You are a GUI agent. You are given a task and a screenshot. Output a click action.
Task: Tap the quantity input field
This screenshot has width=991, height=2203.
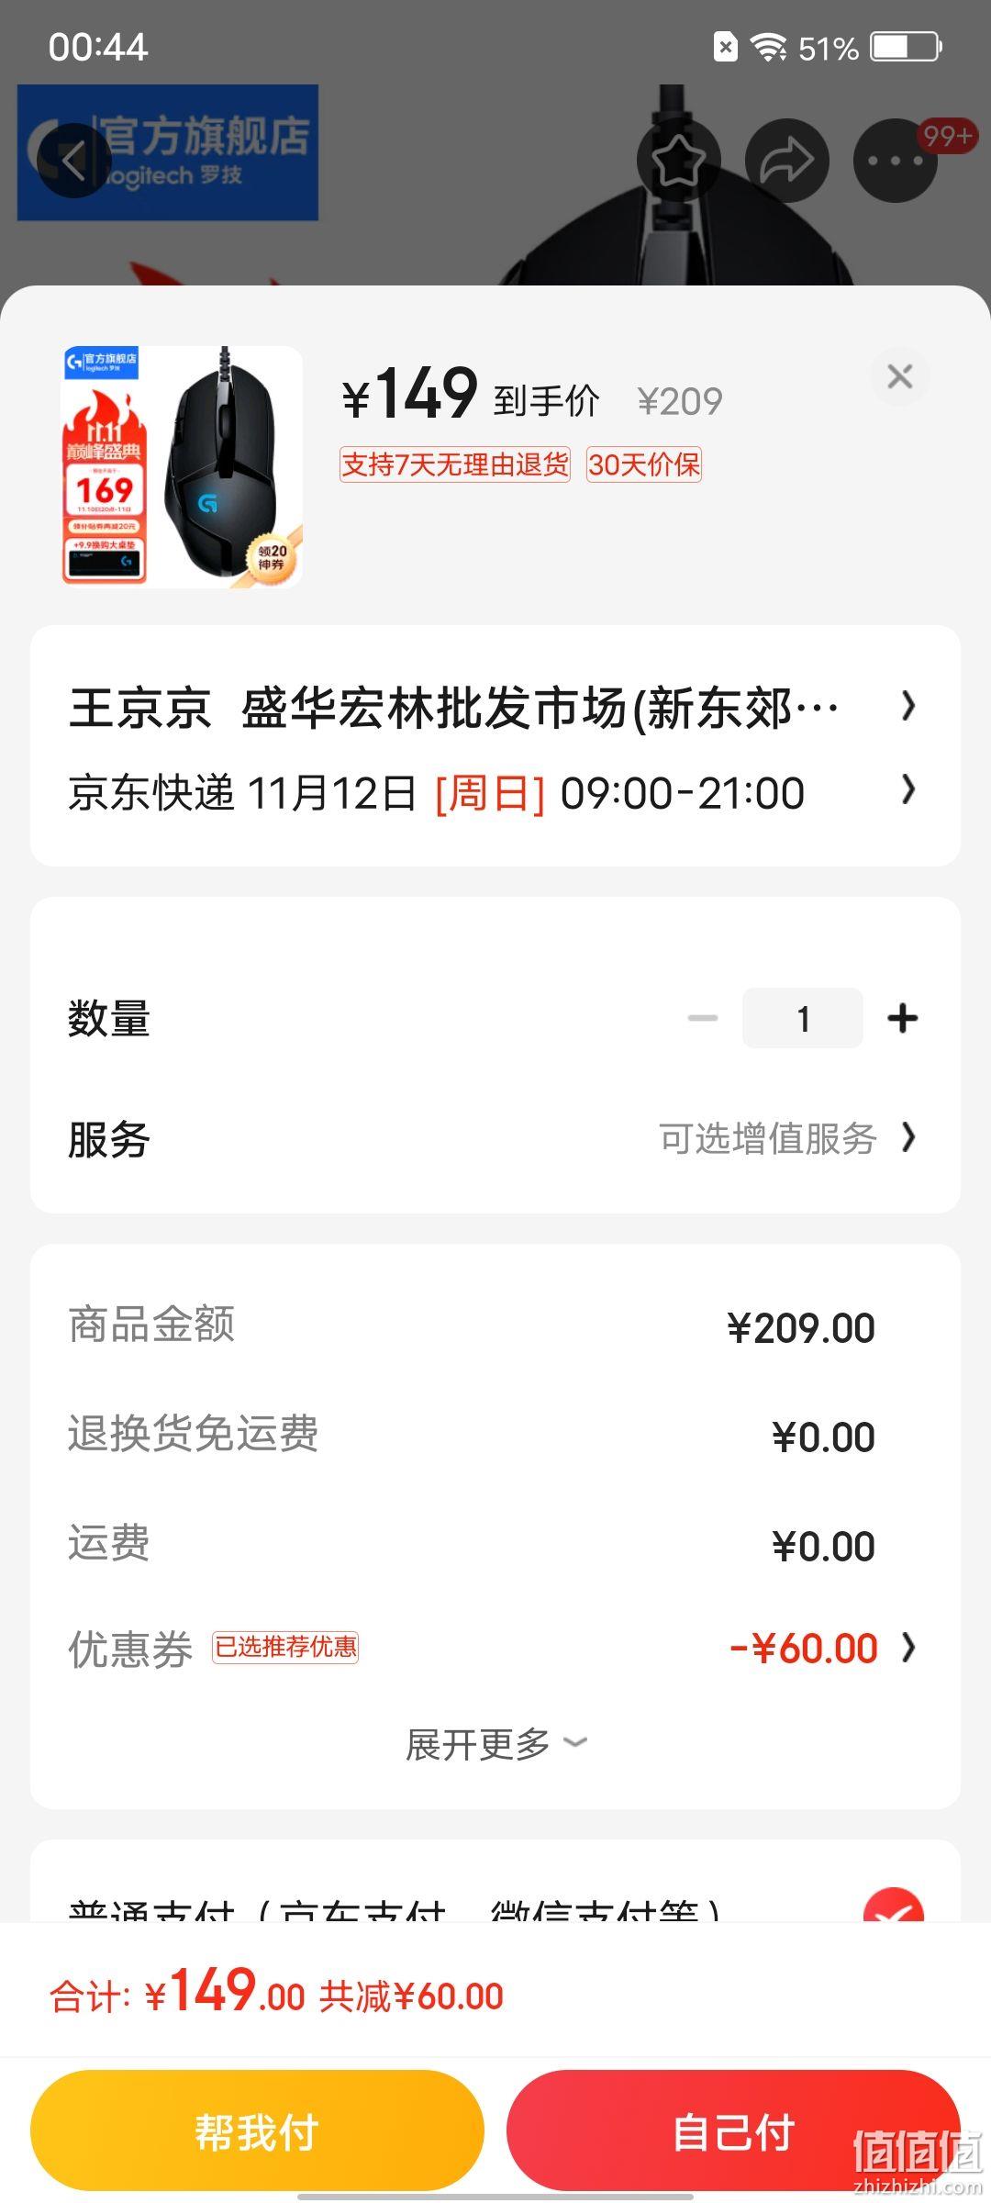click(803, 1018)
